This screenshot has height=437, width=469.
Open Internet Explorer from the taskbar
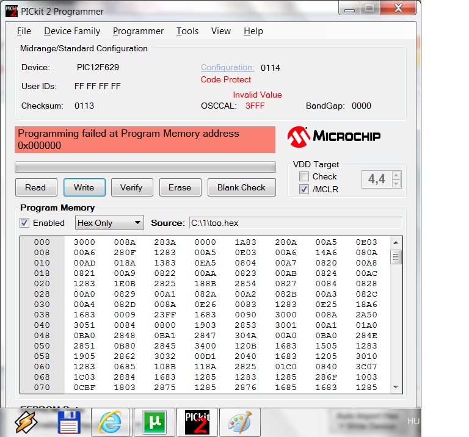pyautogui.click(x=110, y=422)
